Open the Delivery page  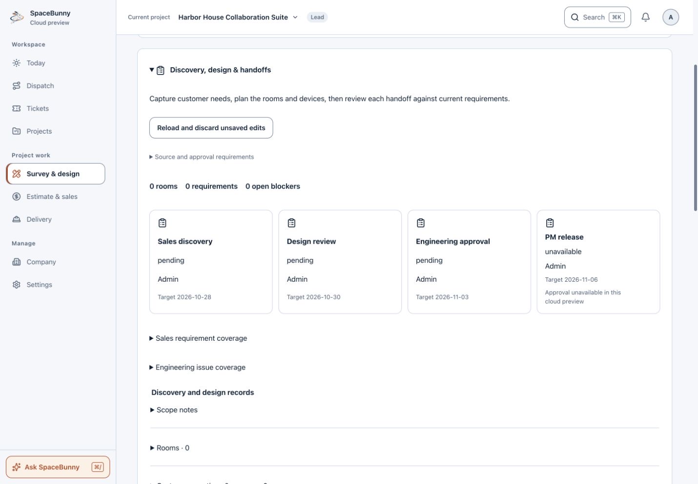(56, 219)
